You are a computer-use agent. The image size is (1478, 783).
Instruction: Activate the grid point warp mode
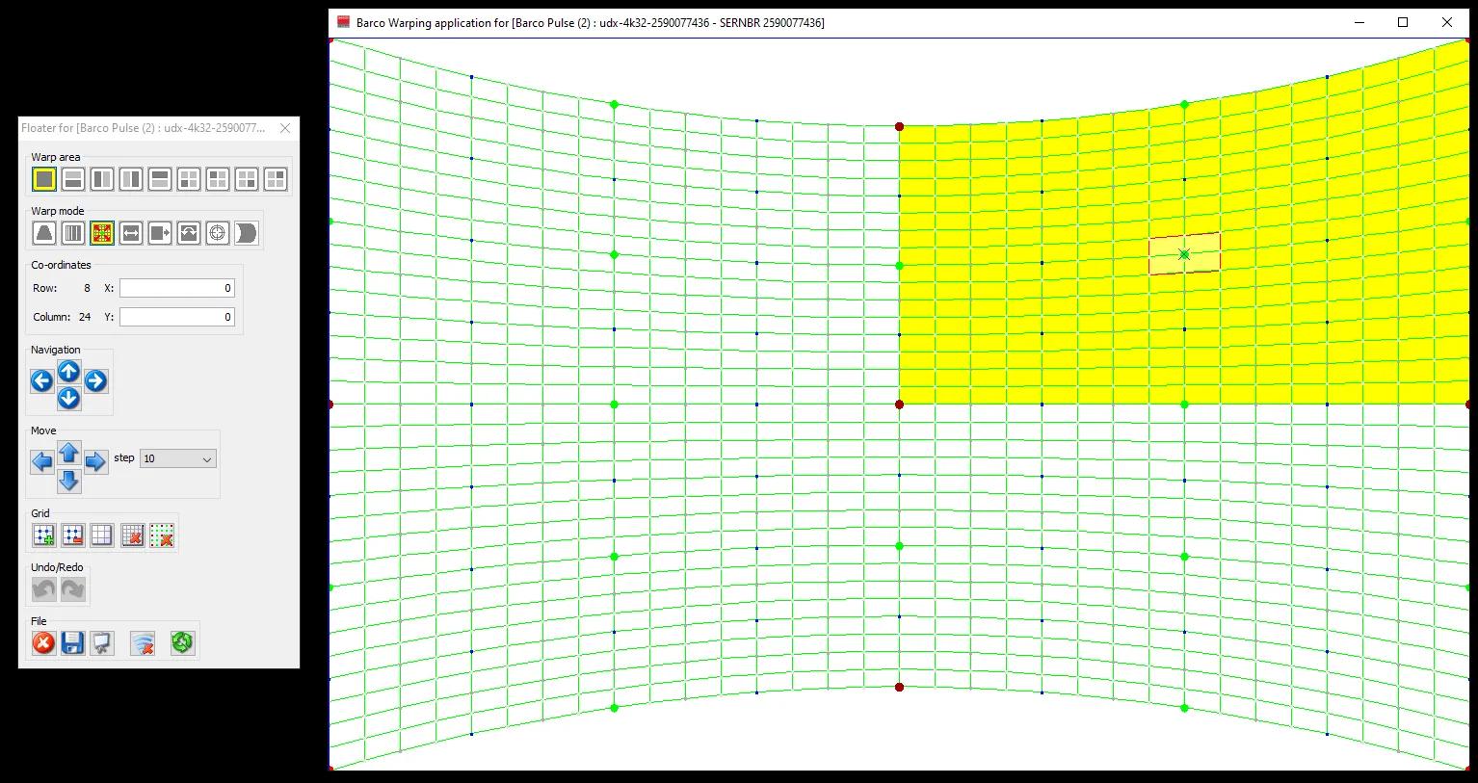pos(102,233)
